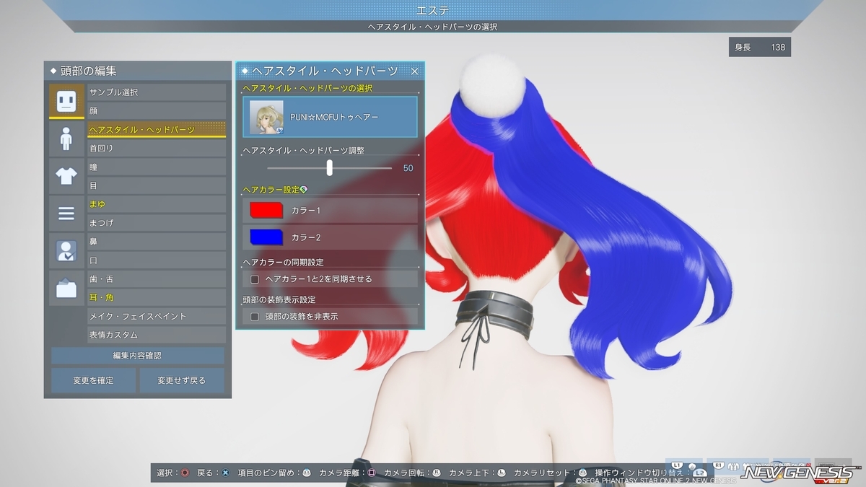This screenshot has width=866, height=487.
Task: Select サンプル選択 in the head edit list
Action: click(x=157, y=92)
